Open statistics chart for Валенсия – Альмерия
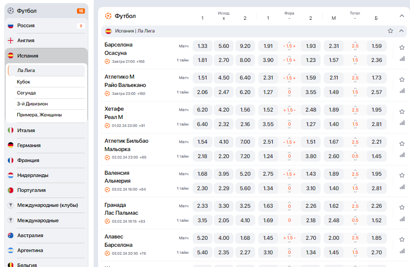The height and width of the screenshot is (267, 410). click(x=402, y=187)
